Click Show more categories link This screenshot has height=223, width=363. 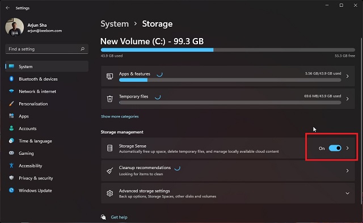[x=120, y=116]
